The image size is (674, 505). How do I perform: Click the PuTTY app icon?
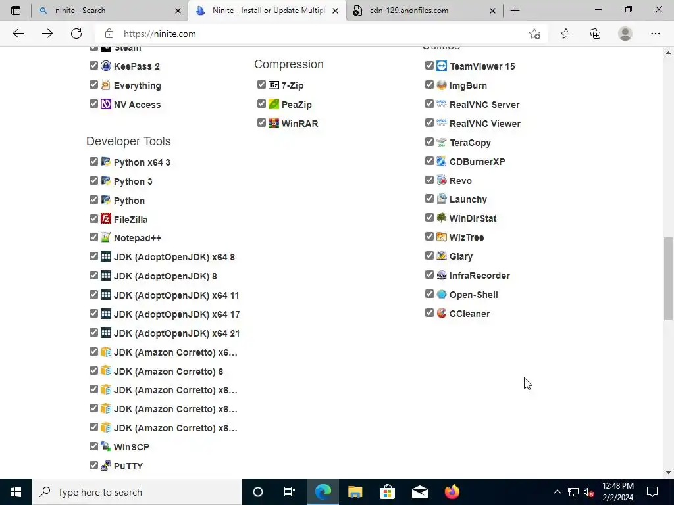point(106,466)
